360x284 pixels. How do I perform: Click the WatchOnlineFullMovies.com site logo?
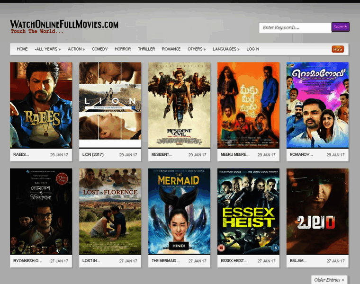64,25
